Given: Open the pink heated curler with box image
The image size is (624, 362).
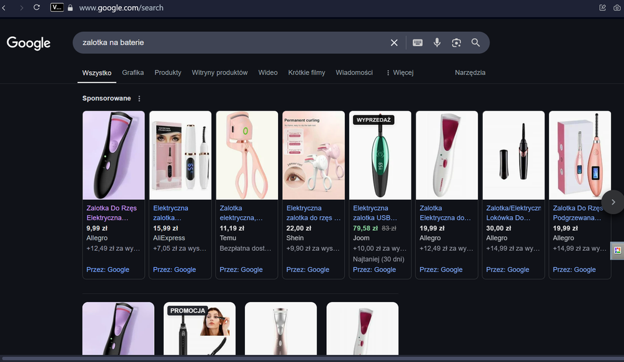Looking at the screenshot, I should tap(580, 155).
